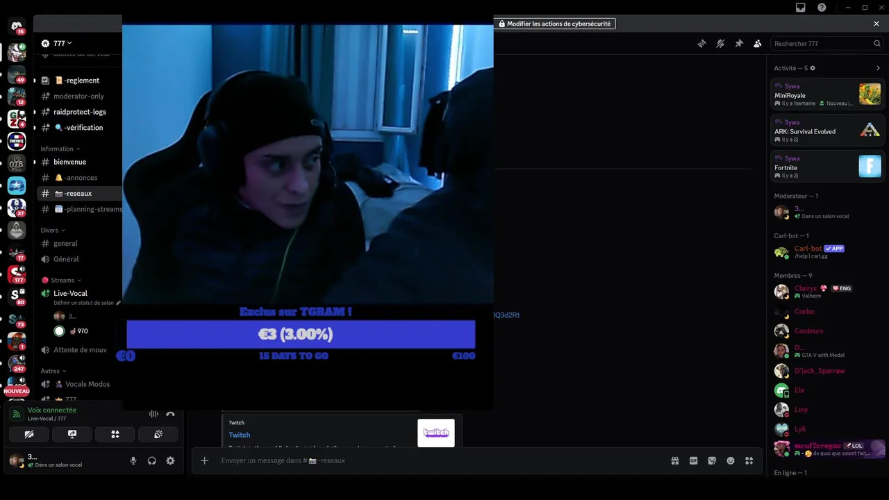
Task: Open the moderator-only channel
Action: tap(79, 96)
